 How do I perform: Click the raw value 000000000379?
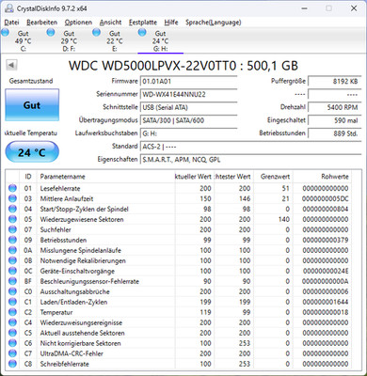tap(326, 240)
